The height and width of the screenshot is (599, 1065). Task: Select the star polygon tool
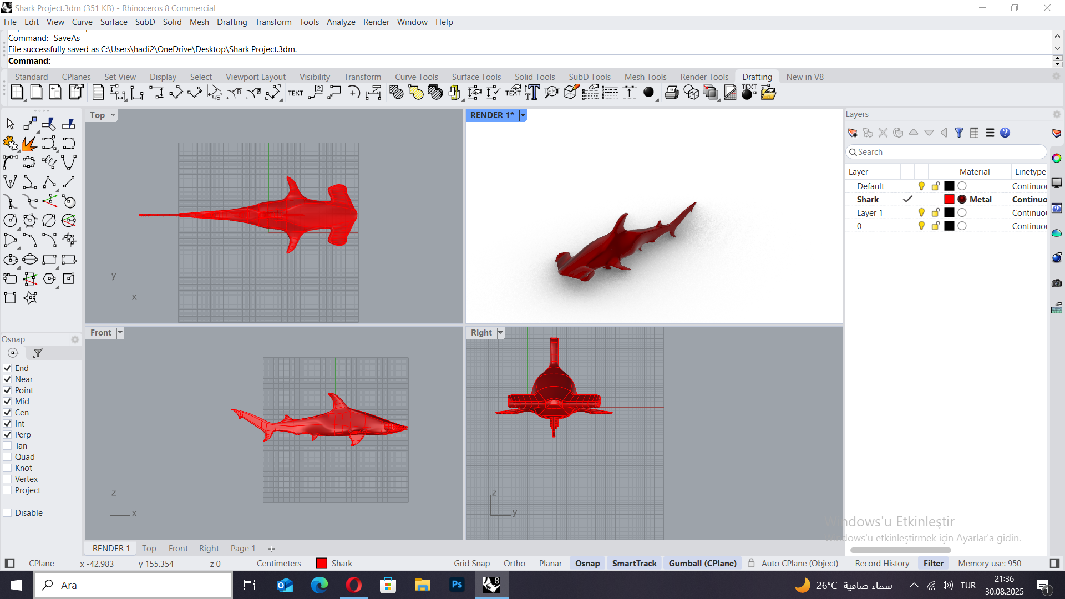click(x=30, y=298)
